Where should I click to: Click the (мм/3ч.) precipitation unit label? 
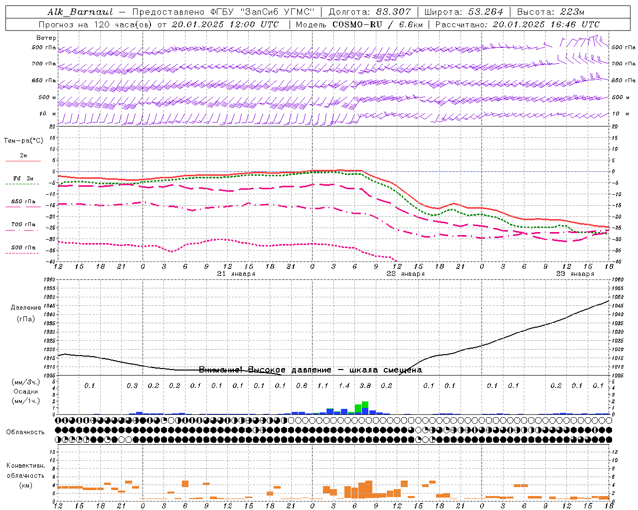click(x=26, y=382)
